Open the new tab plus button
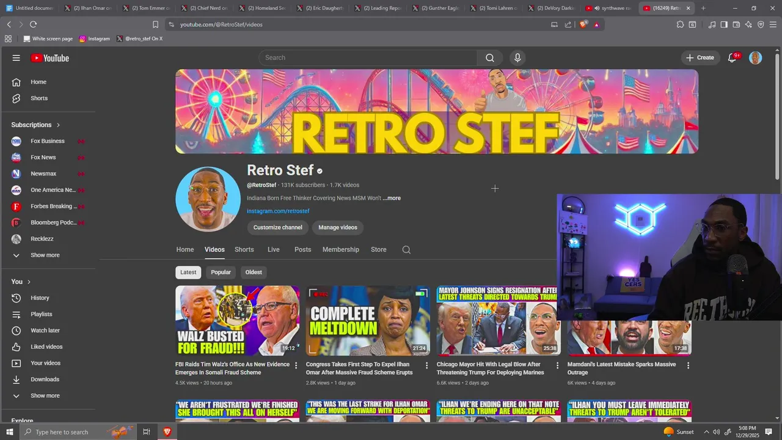This screenshot has width=782, height=440. 703,8
